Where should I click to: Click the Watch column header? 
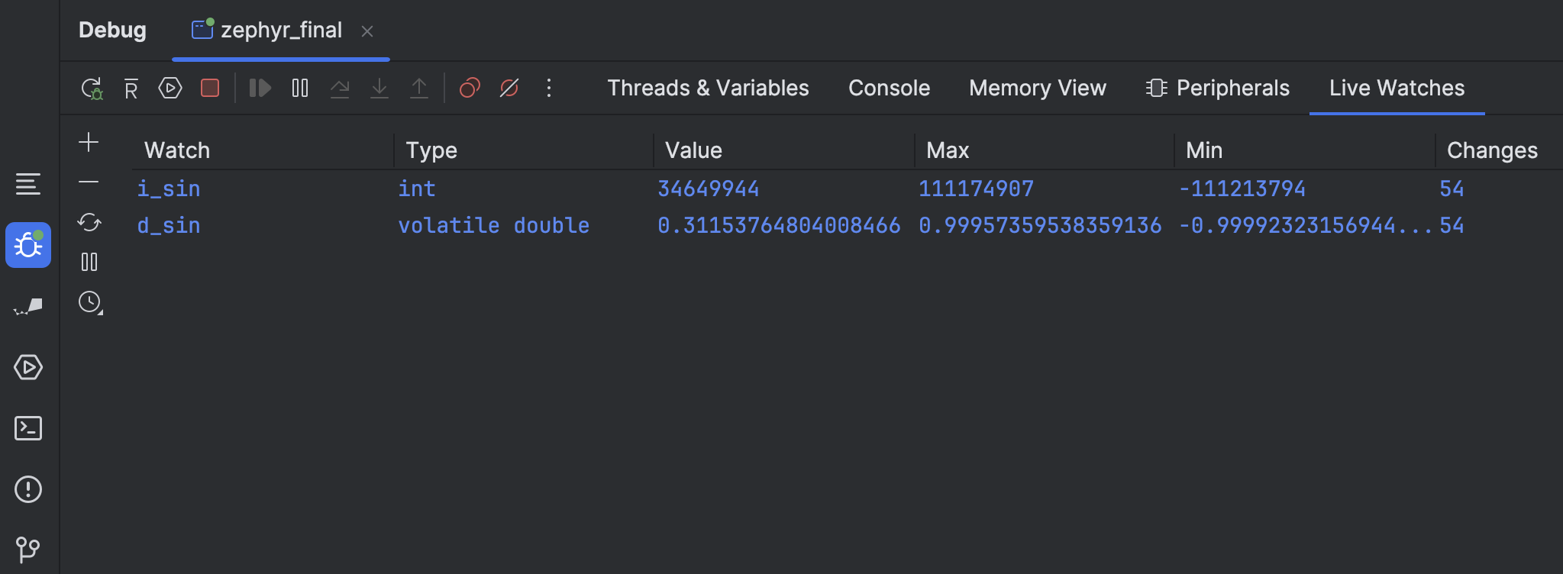pyautogui.click(x=177, y=150)
